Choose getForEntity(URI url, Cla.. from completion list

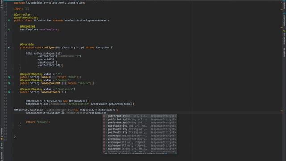pyautogui.click(x=139, y=116)
